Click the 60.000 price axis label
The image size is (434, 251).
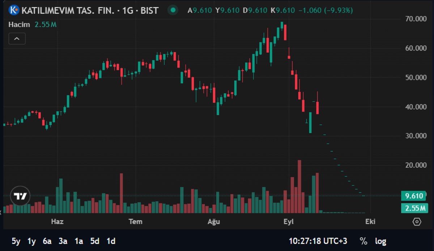point(416,48)
